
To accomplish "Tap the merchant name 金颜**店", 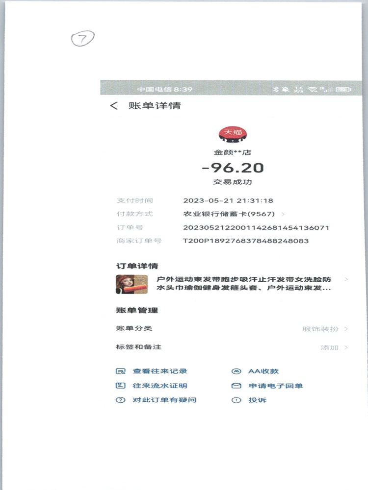I will (233, 152).
